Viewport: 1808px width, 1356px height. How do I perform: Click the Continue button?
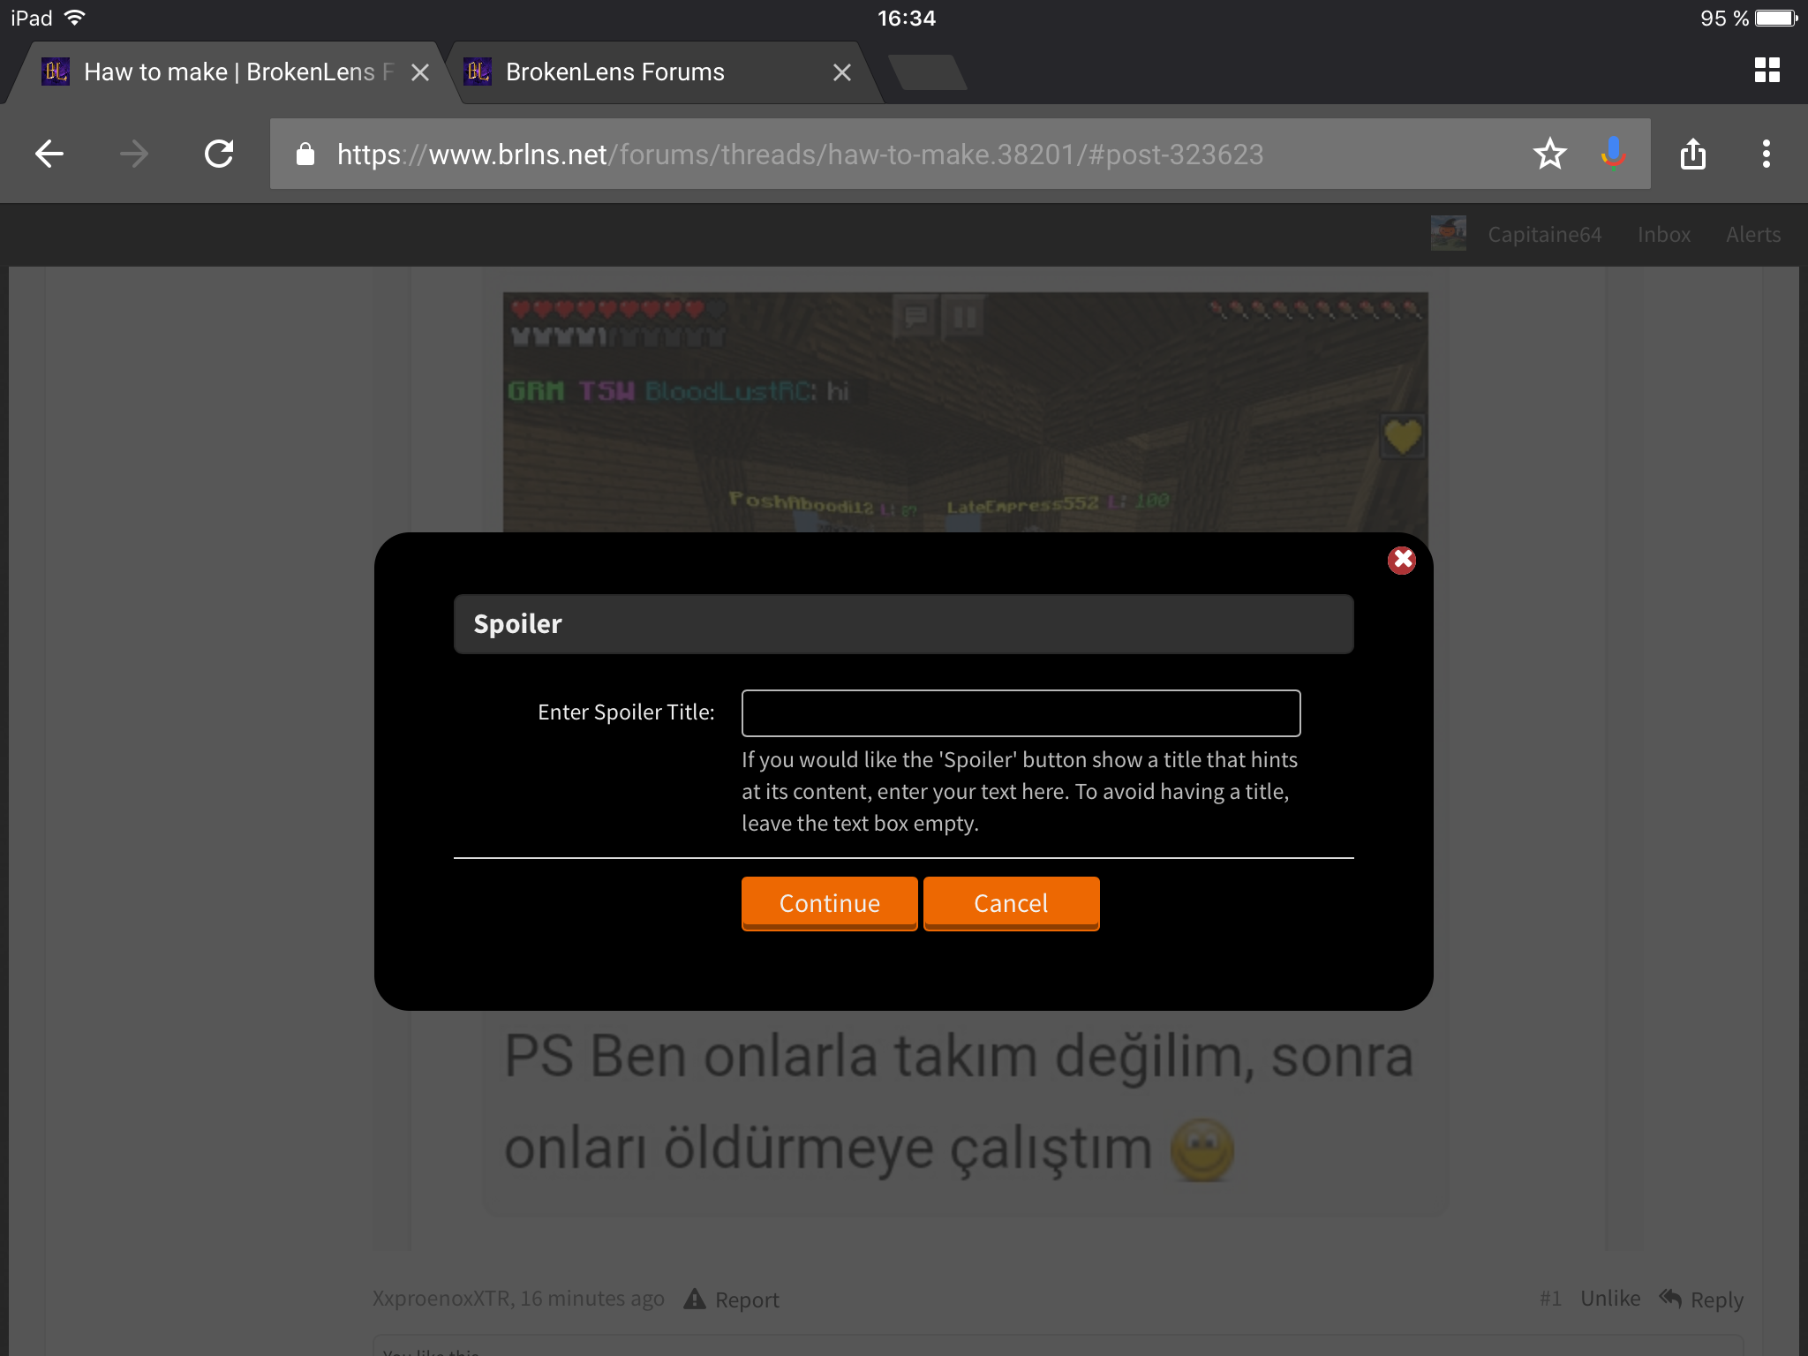(829, 903)
